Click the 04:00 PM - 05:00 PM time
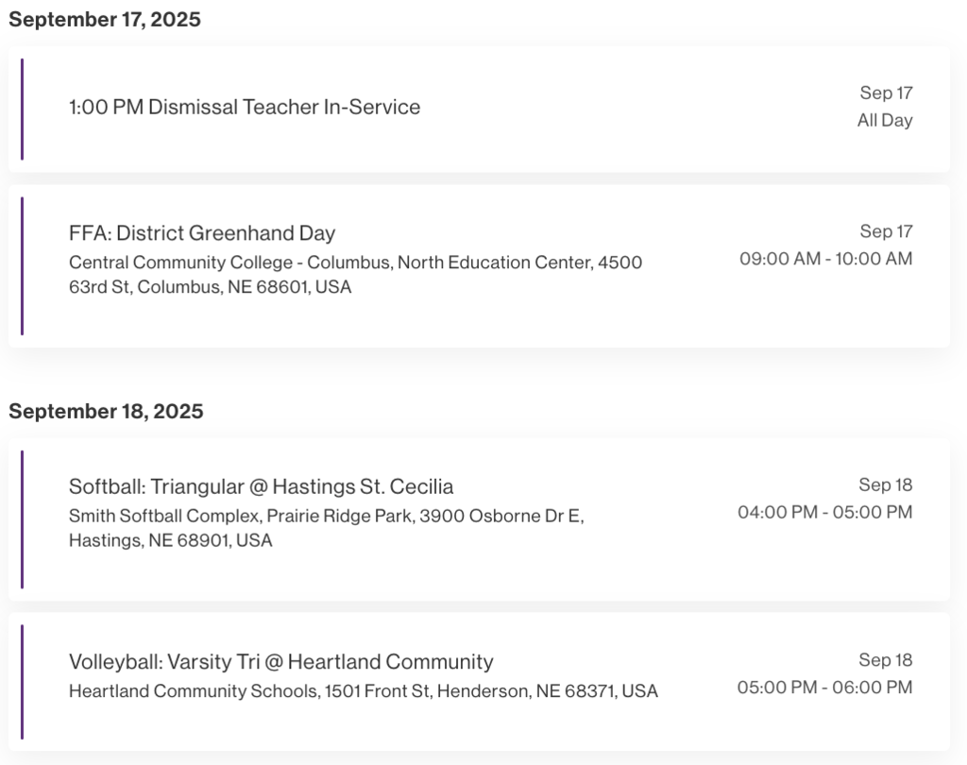 coord(825,512)
